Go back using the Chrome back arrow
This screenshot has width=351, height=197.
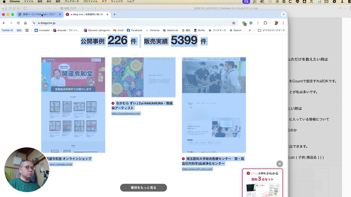point(4,23)
